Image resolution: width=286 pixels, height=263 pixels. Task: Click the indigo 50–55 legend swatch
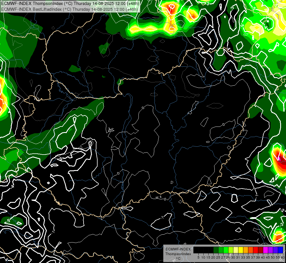point(275,250)
